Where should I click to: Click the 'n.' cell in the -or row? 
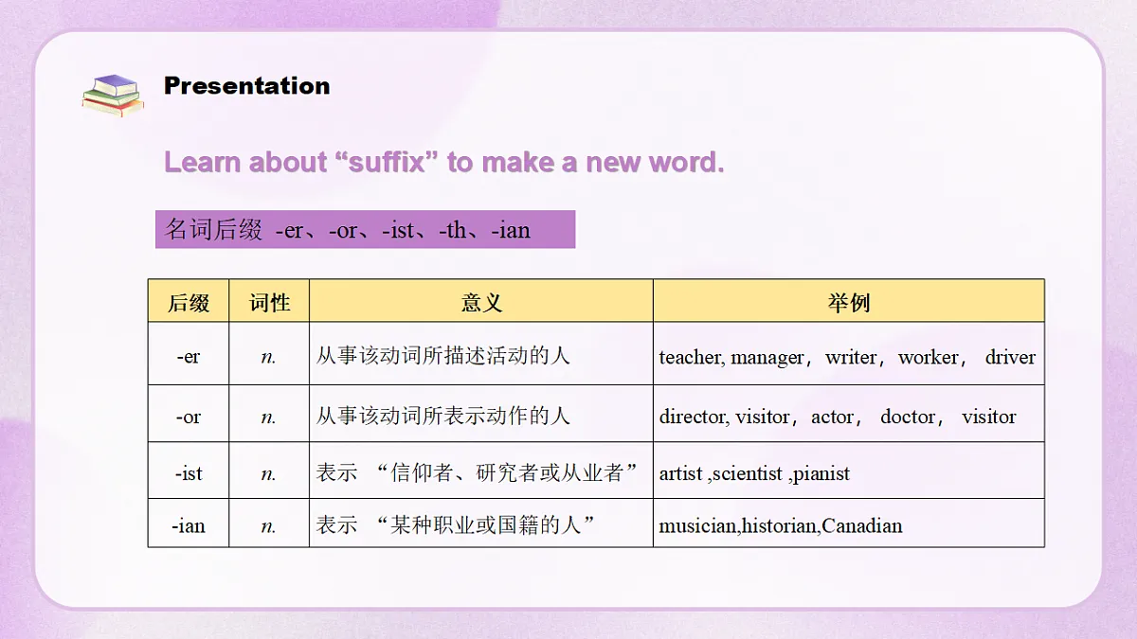[x=269, y=414]
